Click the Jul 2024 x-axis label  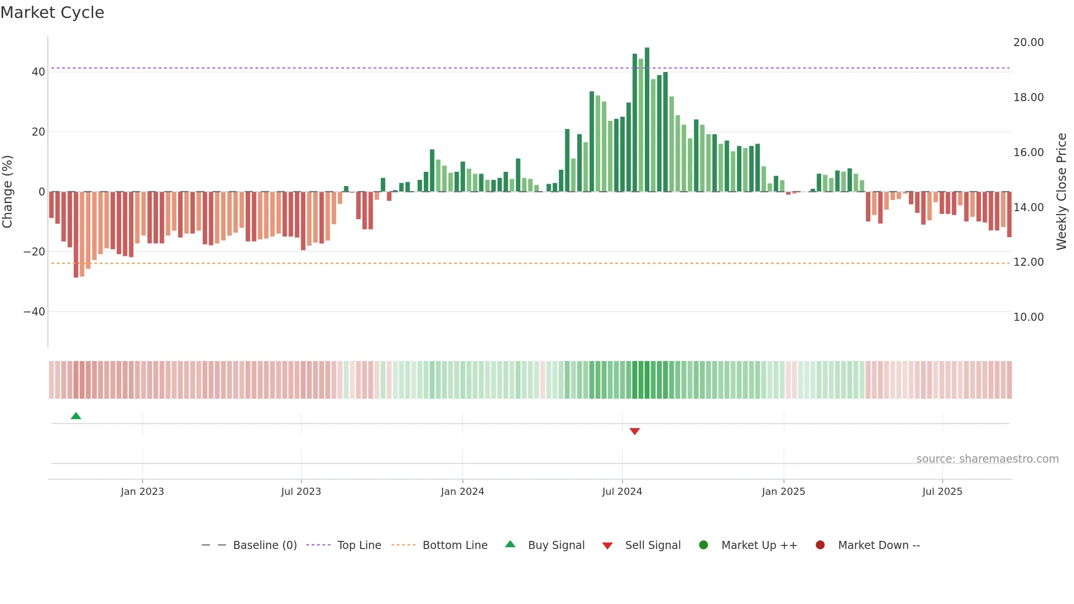click(x=622, y=492)
